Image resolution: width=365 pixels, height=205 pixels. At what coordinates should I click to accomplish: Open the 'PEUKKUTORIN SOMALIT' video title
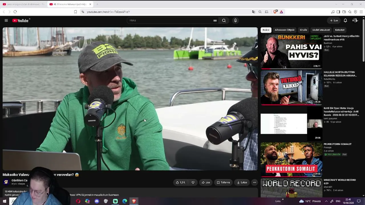(x=338, y=144)
